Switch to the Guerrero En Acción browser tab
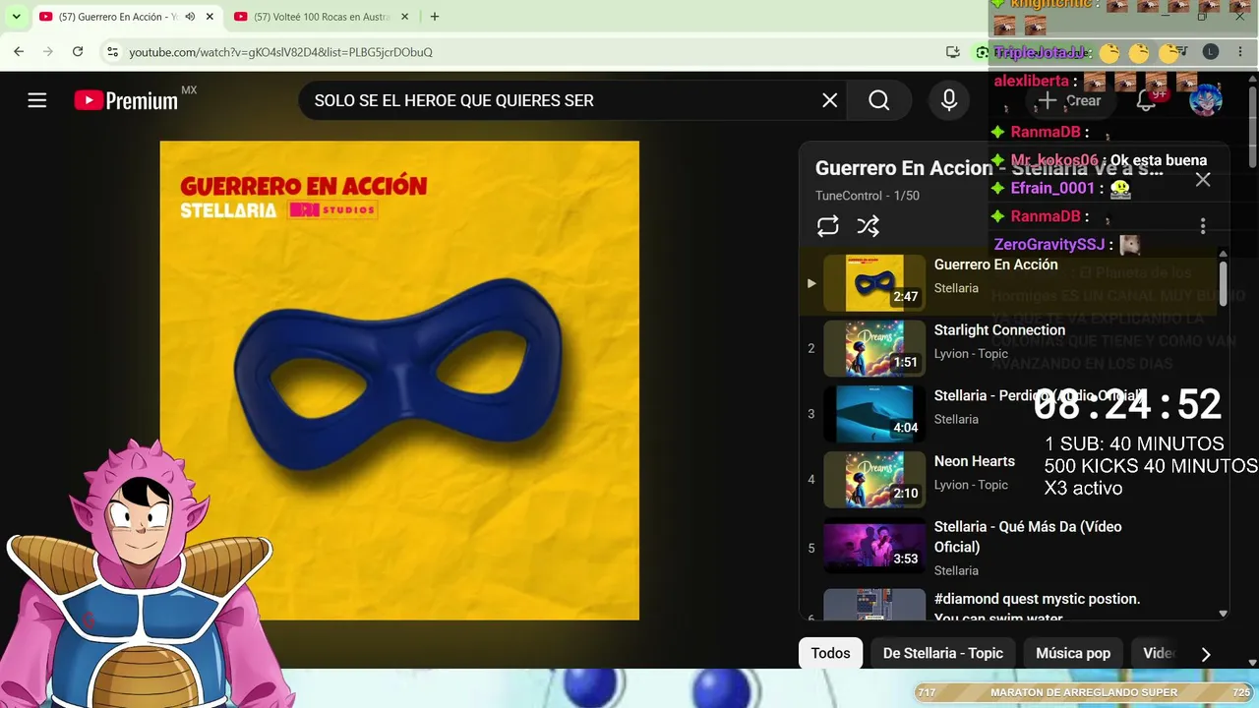 pos(128,17)
